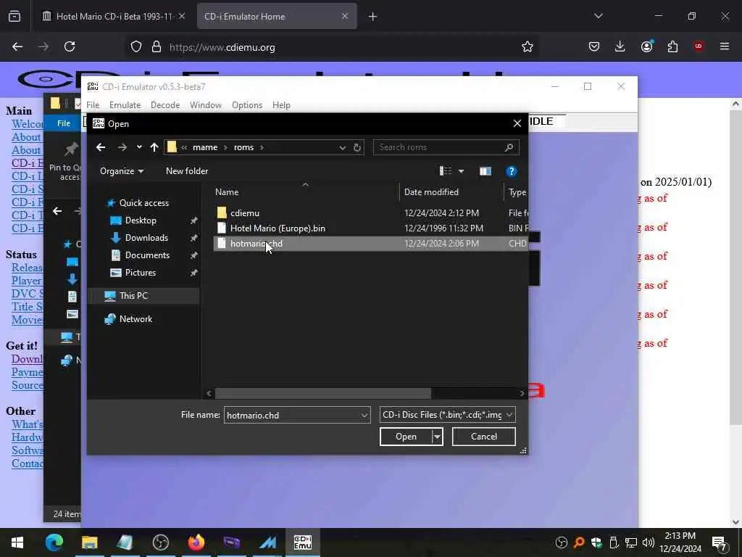Toggle the preview pane icon
The image size is (742, 557).
pos(485,171)
